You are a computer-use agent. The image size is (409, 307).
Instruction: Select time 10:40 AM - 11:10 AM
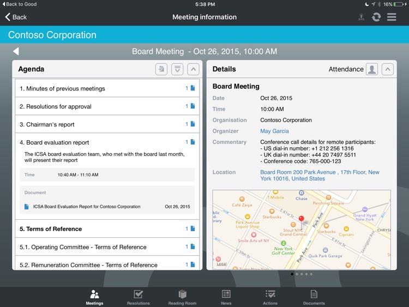click(78, 174)
